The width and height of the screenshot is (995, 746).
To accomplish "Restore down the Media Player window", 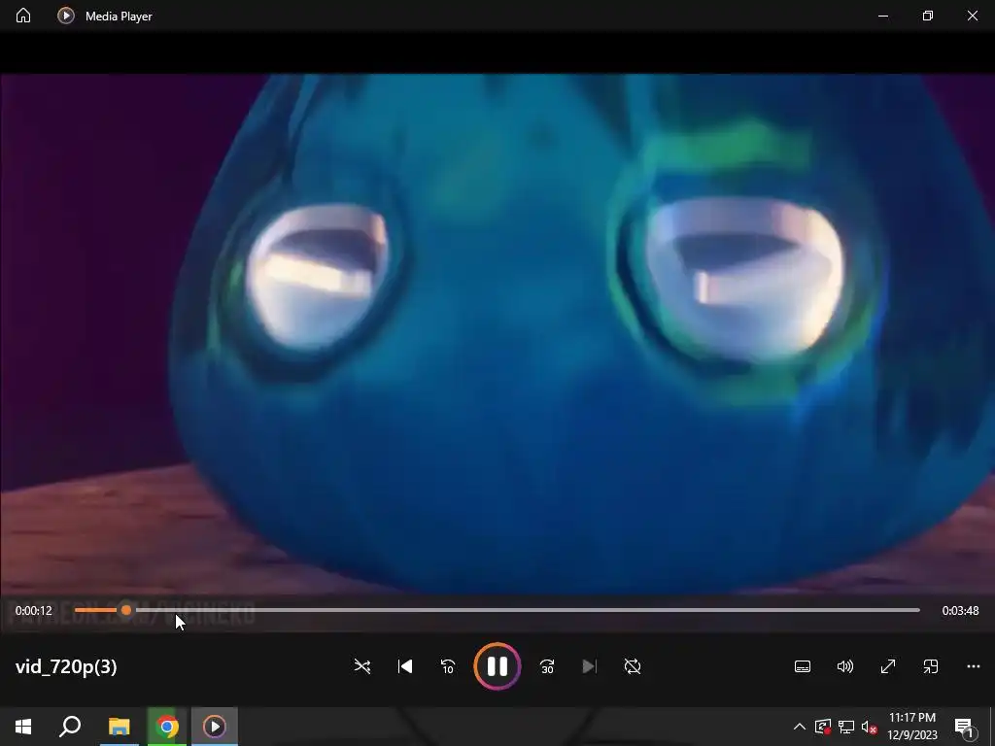I will 928,16.
